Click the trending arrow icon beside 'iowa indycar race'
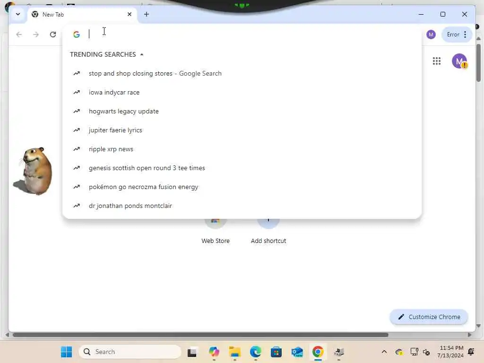The image size is (484, 363). (76, 92)
